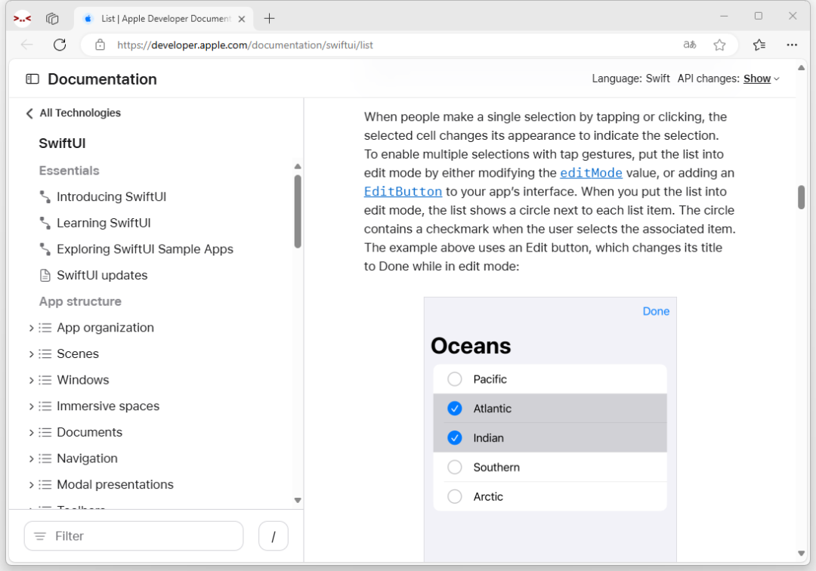This screenshot has width=816, height=571.
Task: Open browser settings and more menu
Action: coord(792,45)
